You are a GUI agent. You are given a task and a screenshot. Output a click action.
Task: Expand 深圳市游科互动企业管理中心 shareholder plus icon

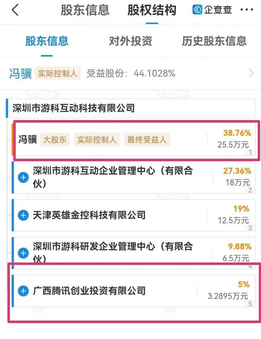(23, 177)
